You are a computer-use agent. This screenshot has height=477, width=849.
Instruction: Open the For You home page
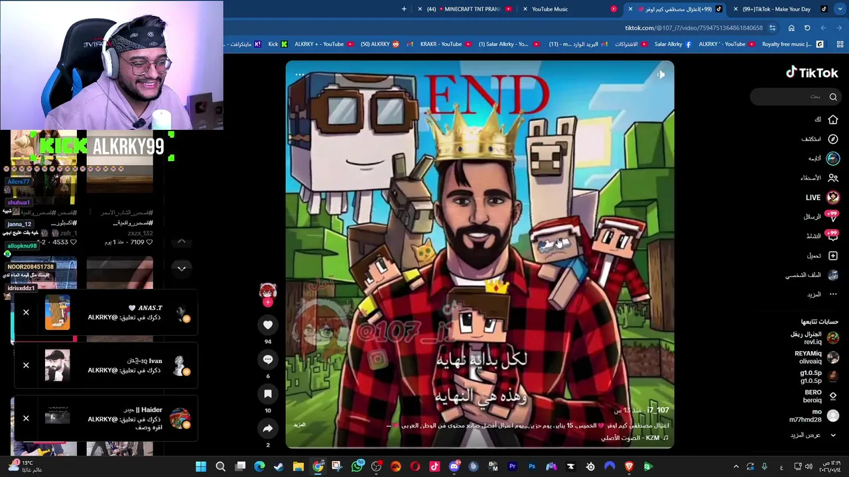826,120
